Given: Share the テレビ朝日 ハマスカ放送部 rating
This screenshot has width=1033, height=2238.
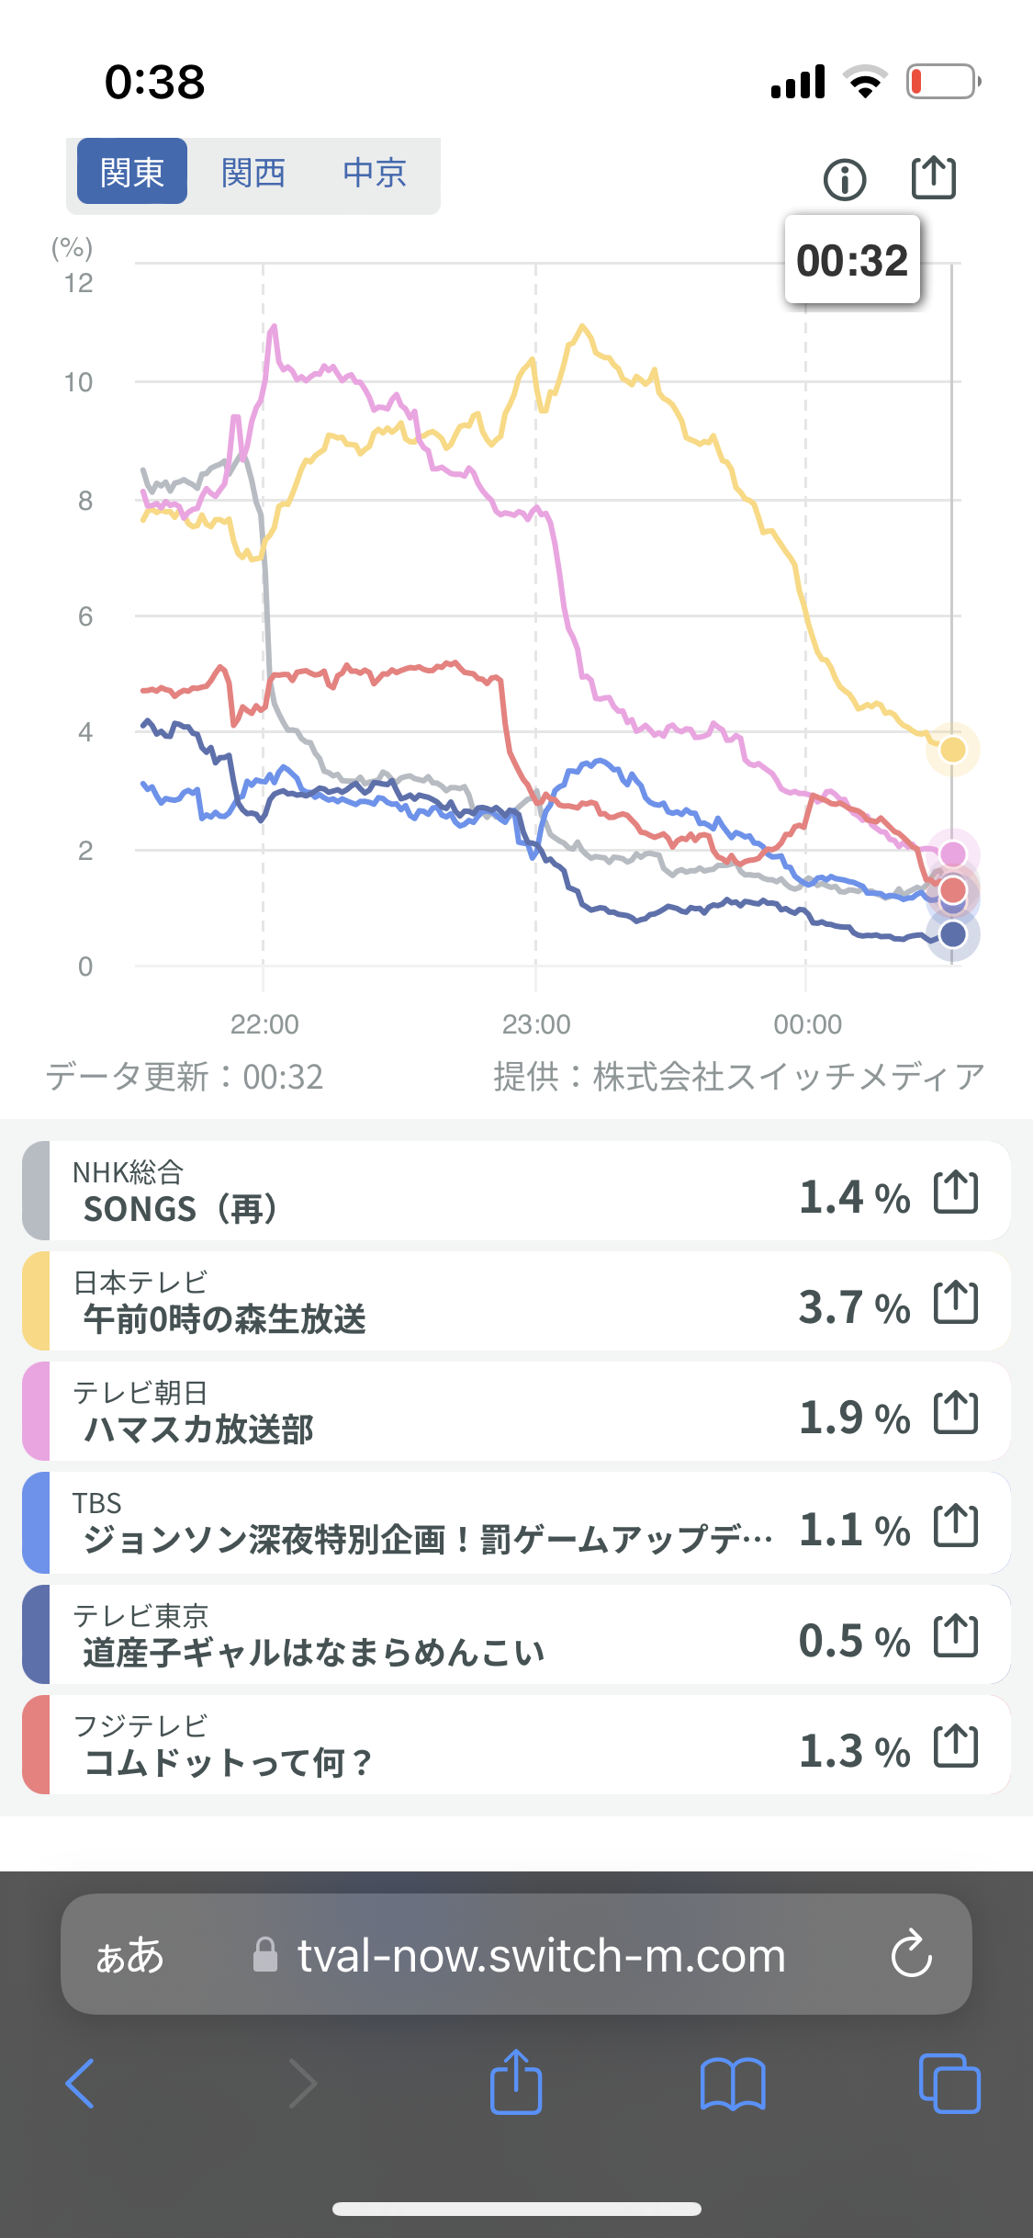Looking at the screenshot, I should click(x=955, y=1413).
